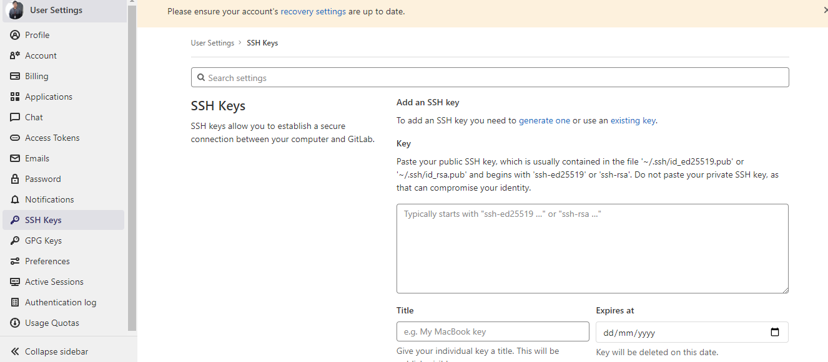This screenshot has height=362, width=828.
Task: Open the Expires at date picker
Action: (775, 332)
